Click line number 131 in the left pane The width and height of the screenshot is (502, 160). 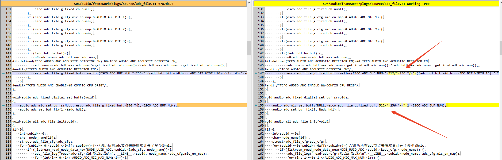point(8,9)
